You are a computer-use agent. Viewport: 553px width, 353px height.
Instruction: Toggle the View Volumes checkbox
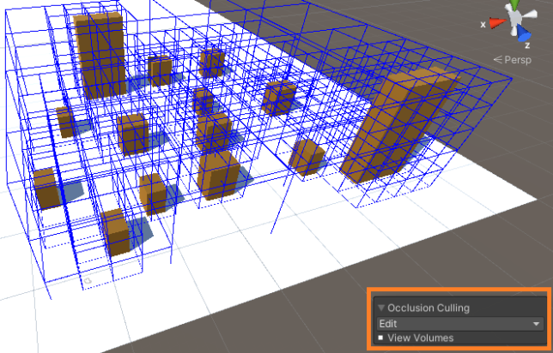[381, 338]
